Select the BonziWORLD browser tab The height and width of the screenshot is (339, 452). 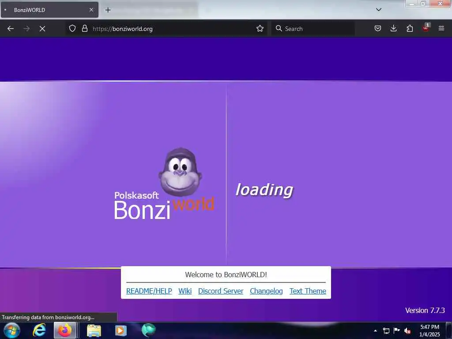49,10
